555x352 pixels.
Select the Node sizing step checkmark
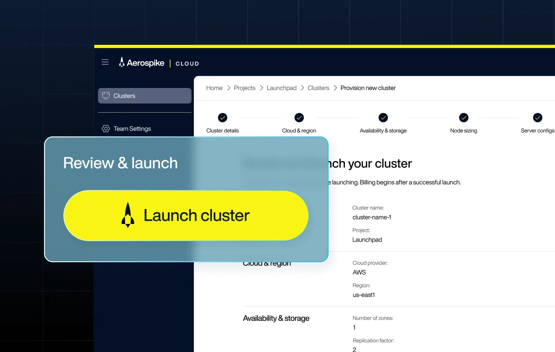463,117
